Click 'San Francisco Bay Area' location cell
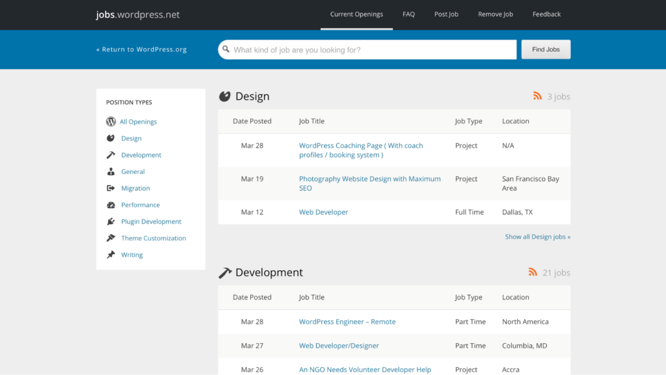Image resolution: width=666 pixels, height=375 pixels. (x=531, y=183)
